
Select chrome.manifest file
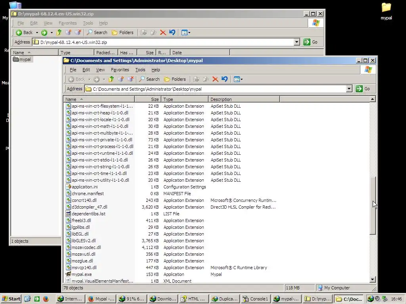(85, 194)
